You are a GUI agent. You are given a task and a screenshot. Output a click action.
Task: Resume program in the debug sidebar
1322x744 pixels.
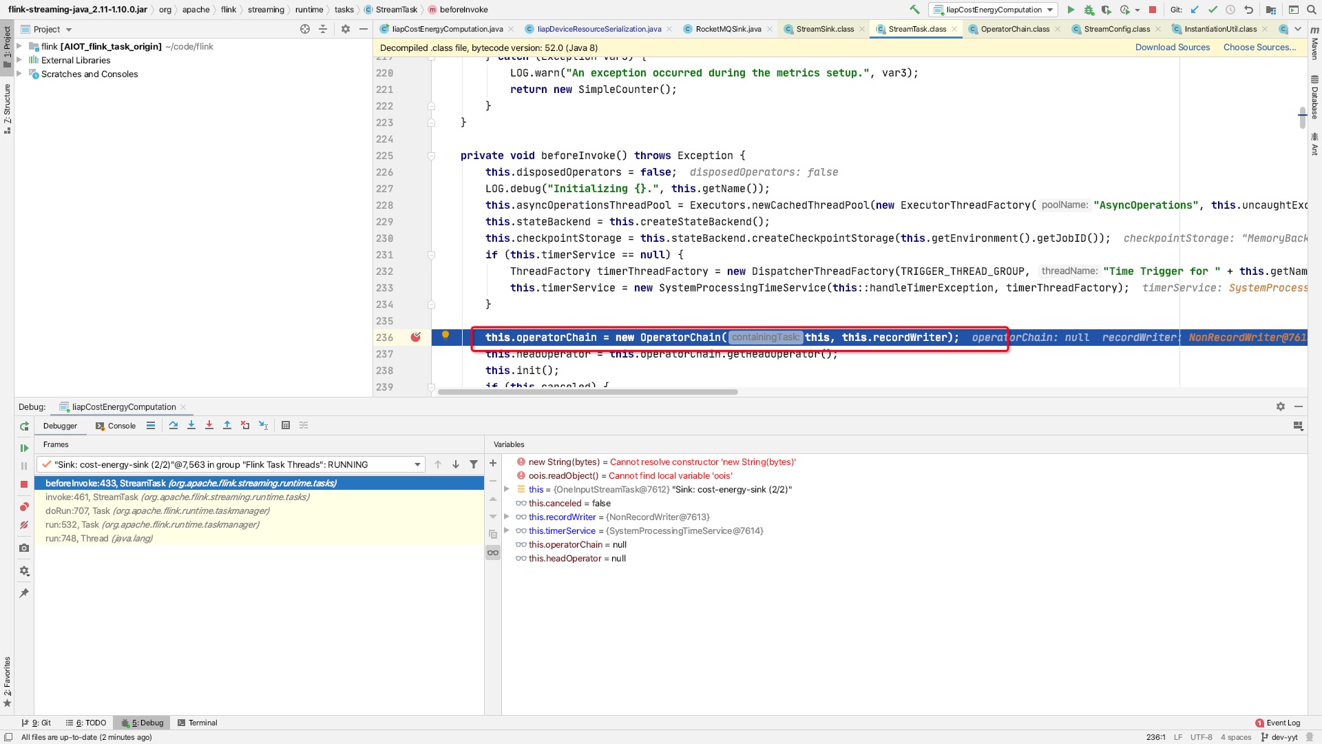(24, 448)
